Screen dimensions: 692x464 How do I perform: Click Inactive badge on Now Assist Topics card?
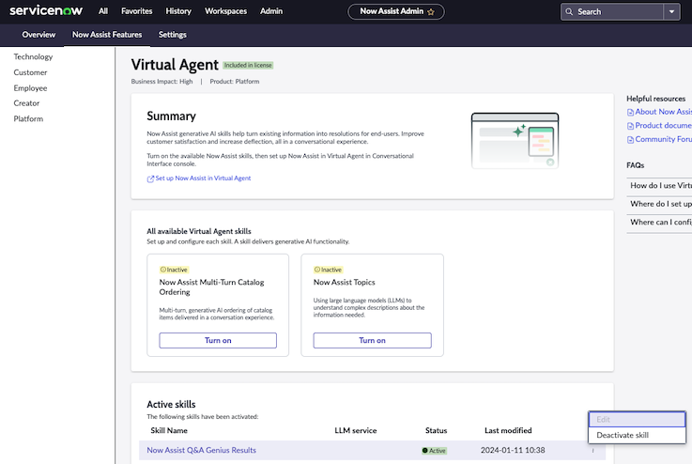click(328, 270)
